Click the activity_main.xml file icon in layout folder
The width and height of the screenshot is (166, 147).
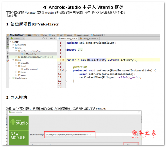coord(22,69)
